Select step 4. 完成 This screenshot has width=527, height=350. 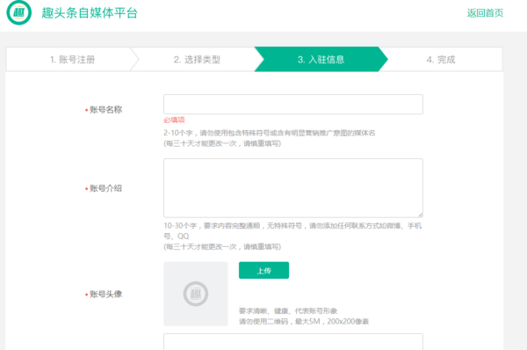coord(441,60)
